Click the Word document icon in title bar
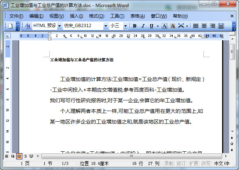 (x=6, y=5)
